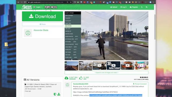Click the Share button
Viewport: 172px width, 97px height.
pos(42,24)
